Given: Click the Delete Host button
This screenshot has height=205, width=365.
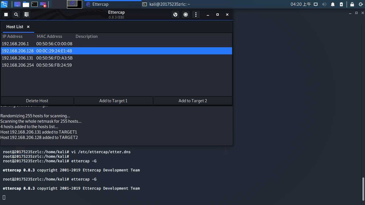Looking at the screenshot, I should click(37, 101).
